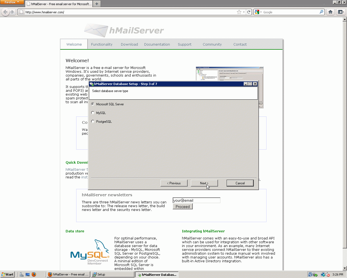Click the network status tray icon
The height and width of the screenshot is (278, 347).
(323, 274)
